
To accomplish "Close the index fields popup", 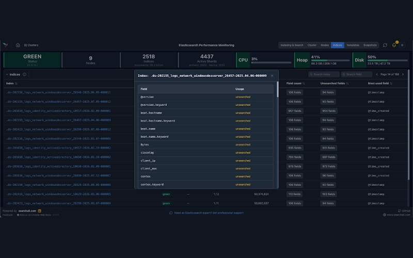I will tap(272, 76).
